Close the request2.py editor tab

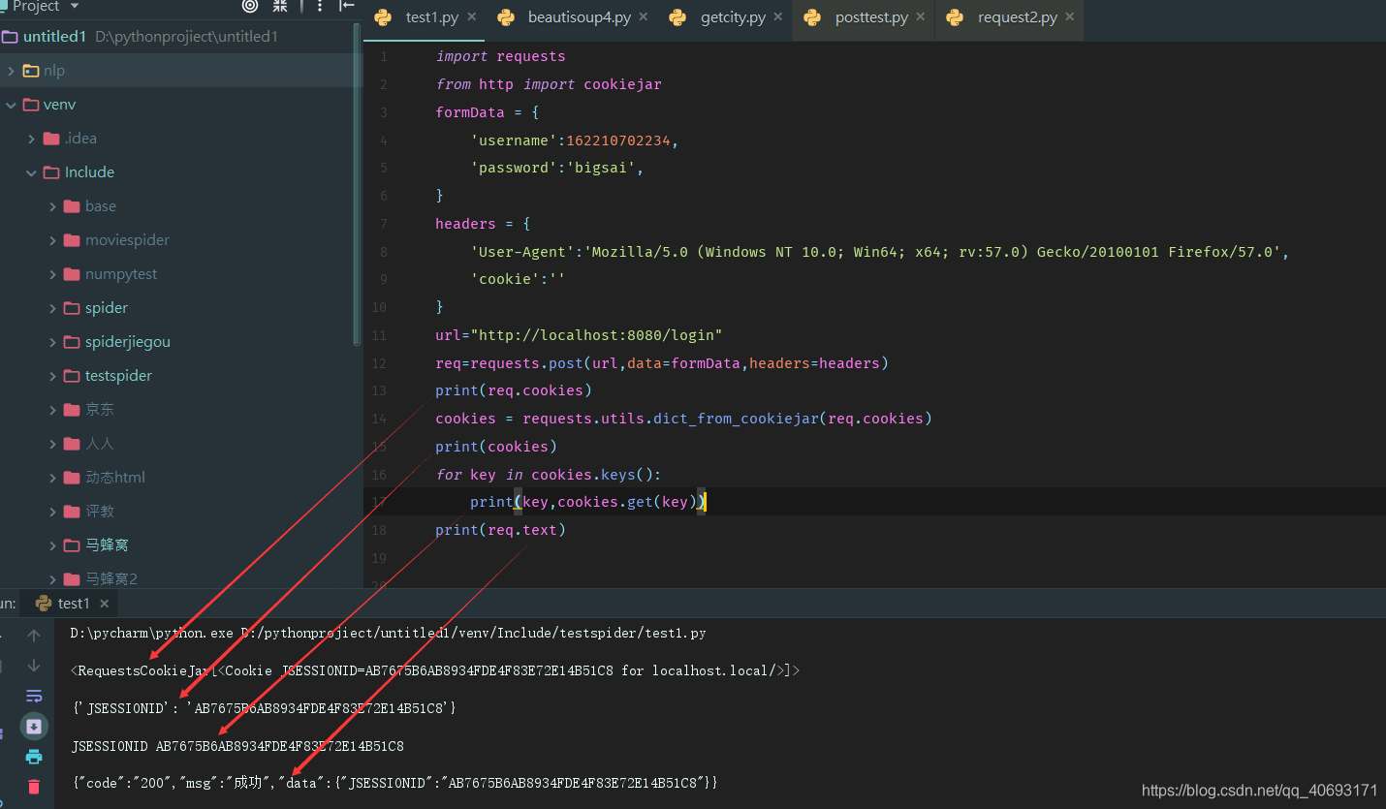1069,16
